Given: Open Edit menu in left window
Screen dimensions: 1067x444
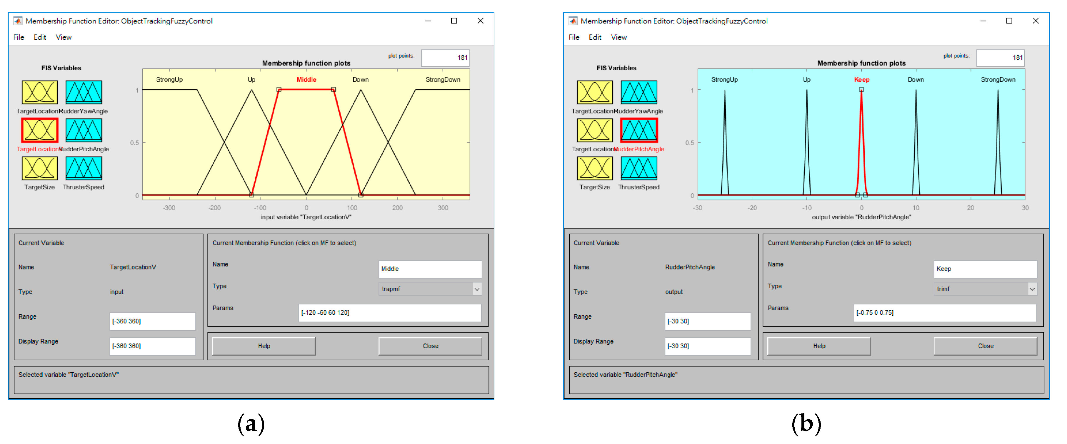Looking at the screenshot, I should tap(40, 37).
